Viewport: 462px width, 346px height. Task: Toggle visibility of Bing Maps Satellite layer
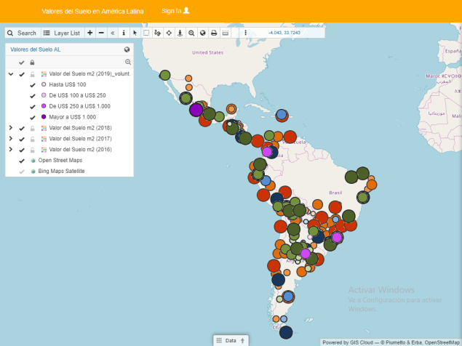coord(22,171)
